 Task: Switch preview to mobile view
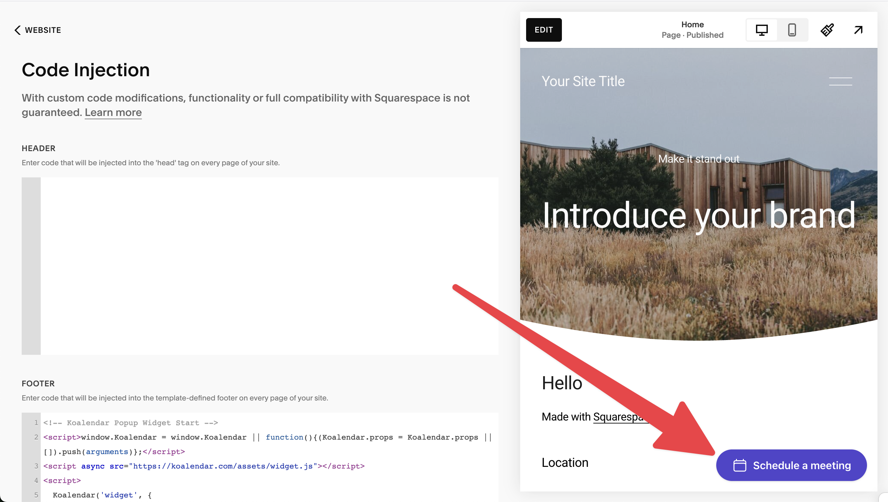[x=792, y=30]
